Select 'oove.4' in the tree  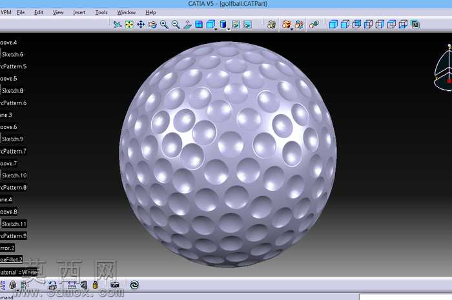point(8,43)
